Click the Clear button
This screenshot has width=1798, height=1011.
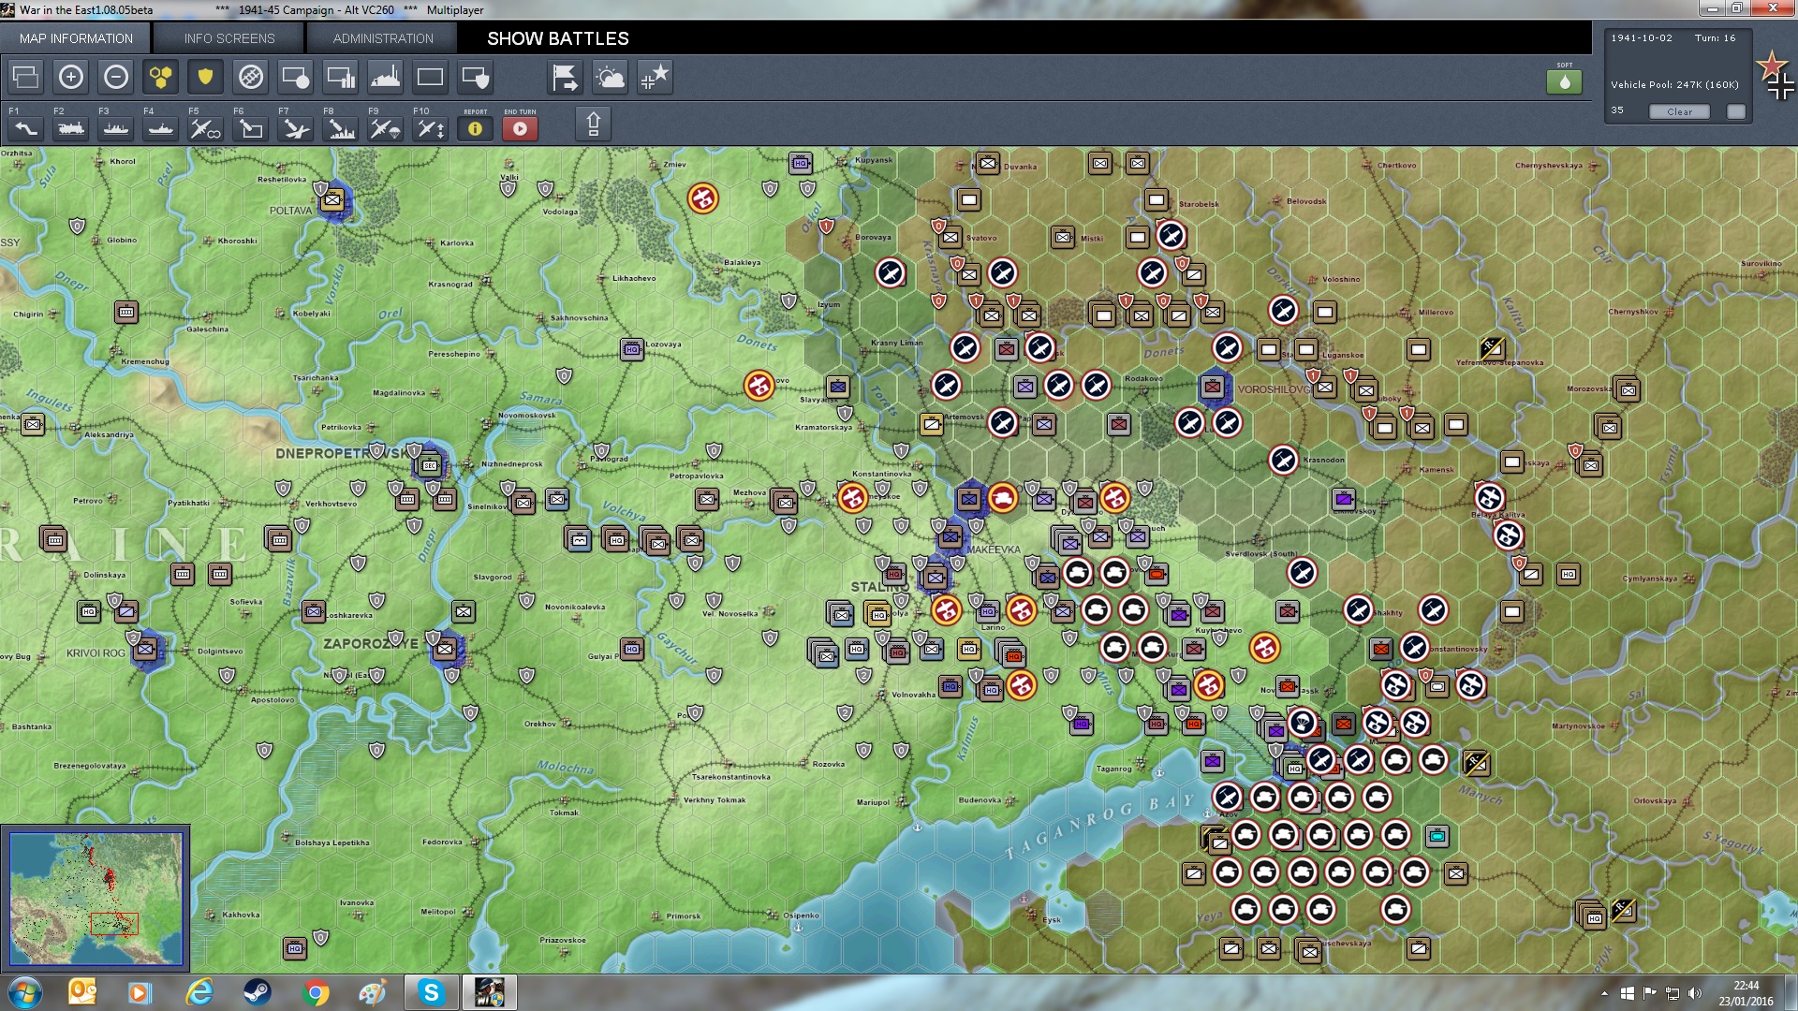click(x=1679, y=111)
